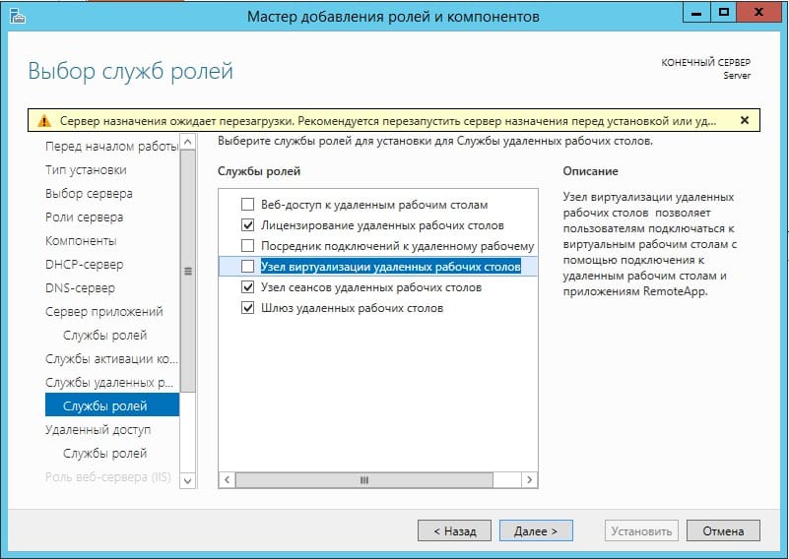Click sidebar scrollbar up arrow

188,142
